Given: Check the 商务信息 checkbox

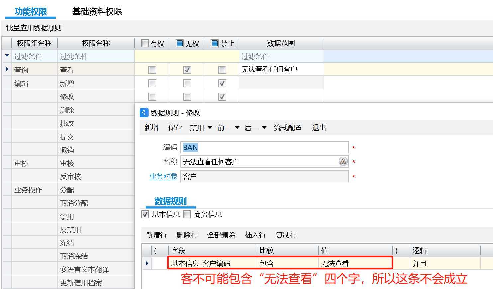Looking at the screenshot, I should pos(187,214).
